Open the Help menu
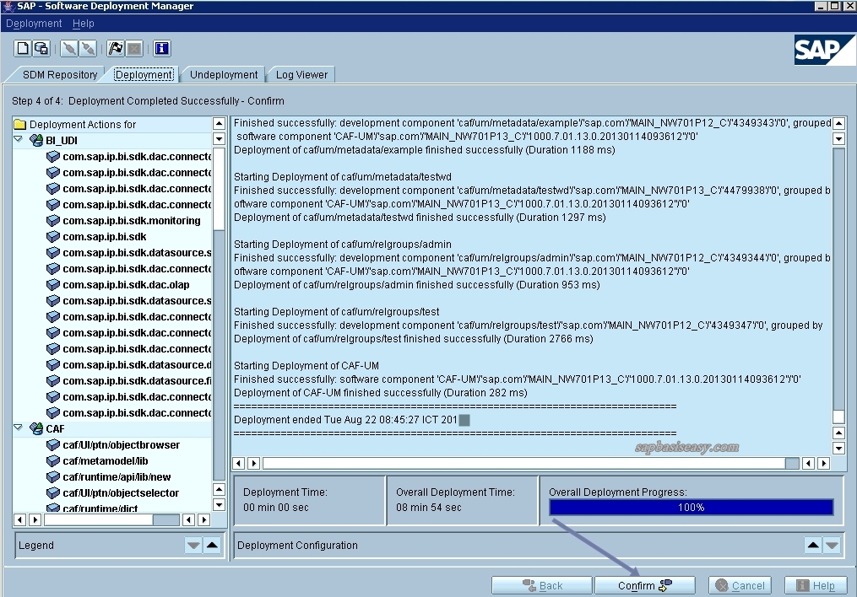The width and height of the screenshot is (857, 597). pos(83,24)
